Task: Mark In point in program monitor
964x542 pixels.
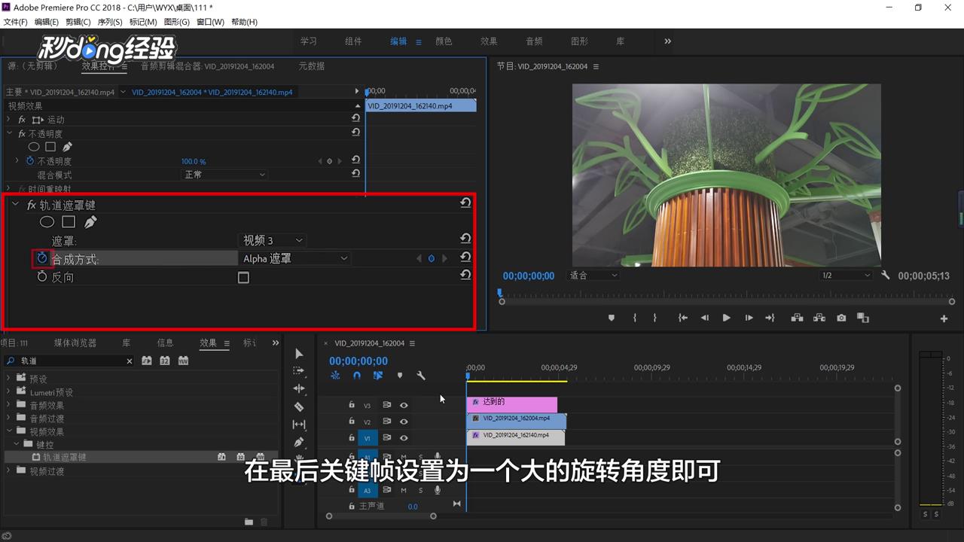Action: pos(634,318)
